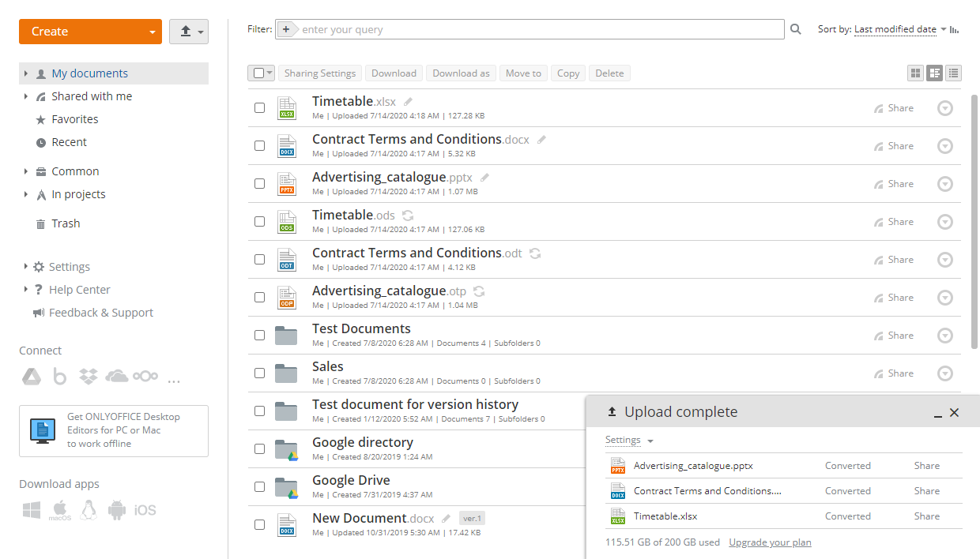Viewport: 980px width, 559px height.
Task: Upload files using the upload arrow icon
Action: (x=183, y=31)
